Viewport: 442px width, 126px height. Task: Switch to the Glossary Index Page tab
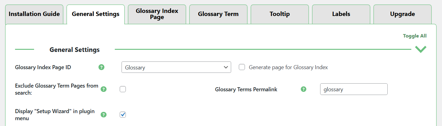coord(157,14)
